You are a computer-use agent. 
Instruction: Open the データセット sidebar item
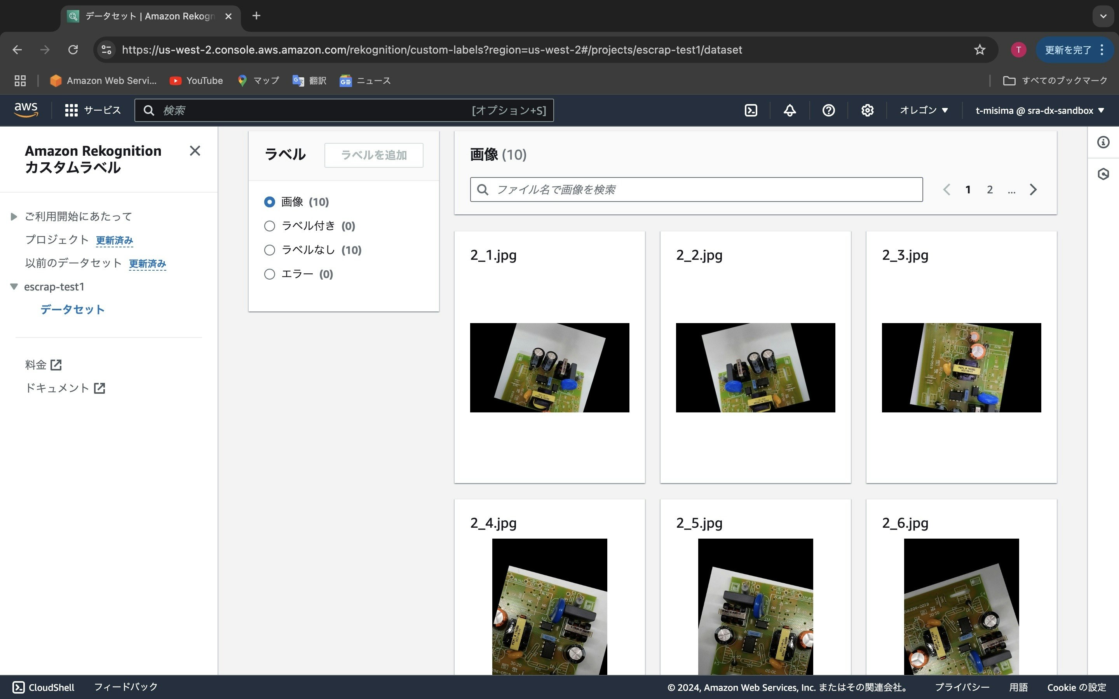[x=72, y=309]
